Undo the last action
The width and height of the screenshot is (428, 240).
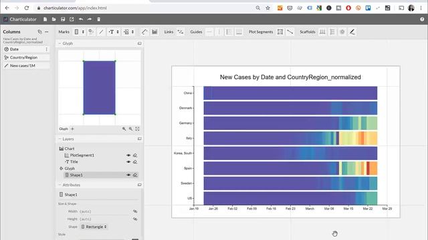pyautogui.click(x=81, y=19)
